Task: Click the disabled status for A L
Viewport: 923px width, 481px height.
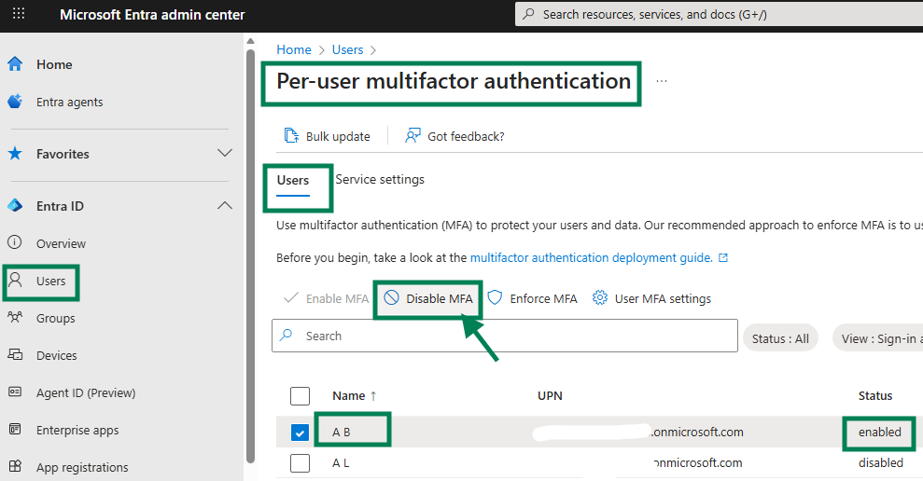Action: coord(881,462)
